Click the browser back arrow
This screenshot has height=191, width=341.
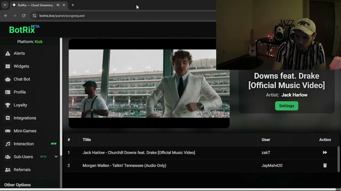tap(6, 16)
